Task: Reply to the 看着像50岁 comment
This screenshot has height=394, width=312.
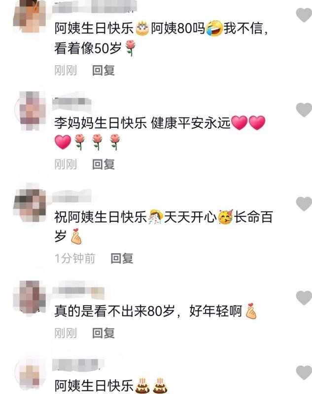Action: 104,70
